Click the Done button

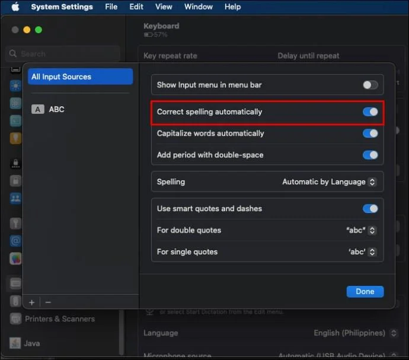point(365,291)
